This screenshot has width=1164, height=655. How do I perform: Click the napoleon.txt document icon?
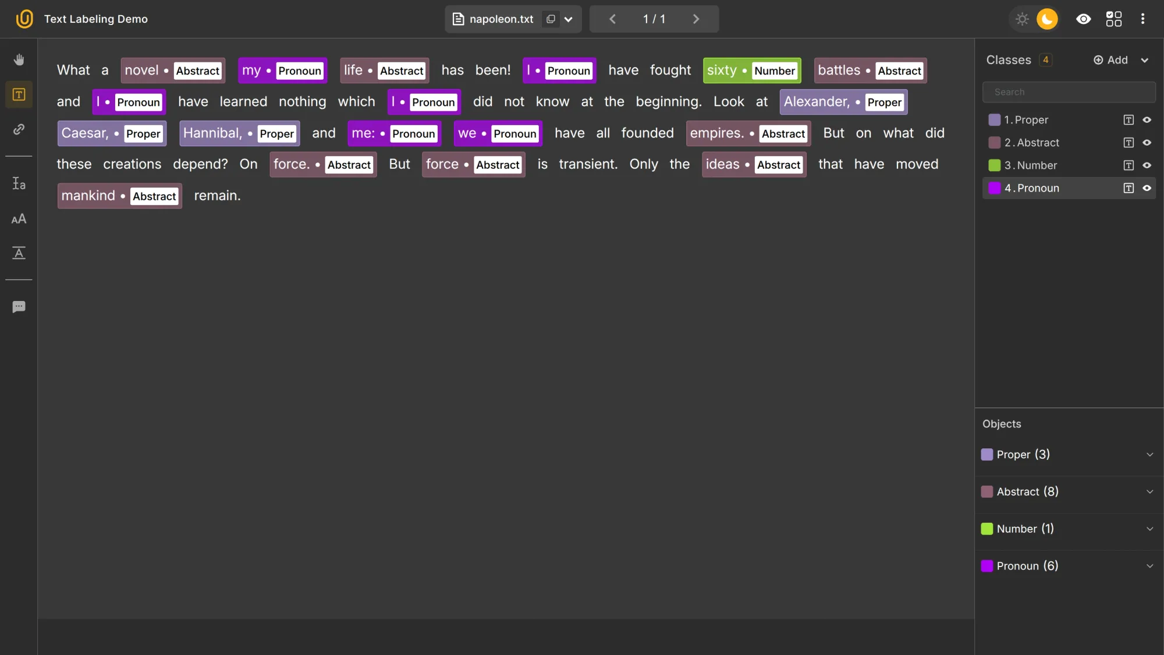[x=459, y=19]
